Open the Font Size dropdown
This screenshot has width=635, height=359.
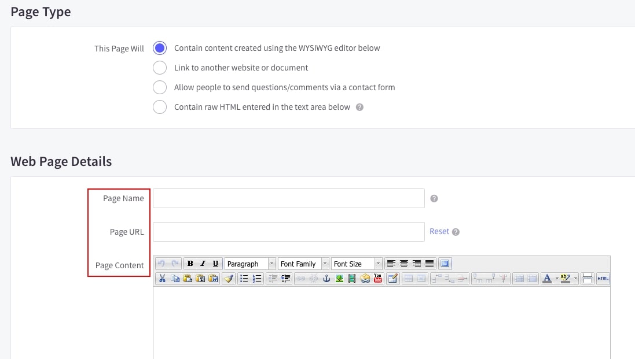(x=357, y=264)
